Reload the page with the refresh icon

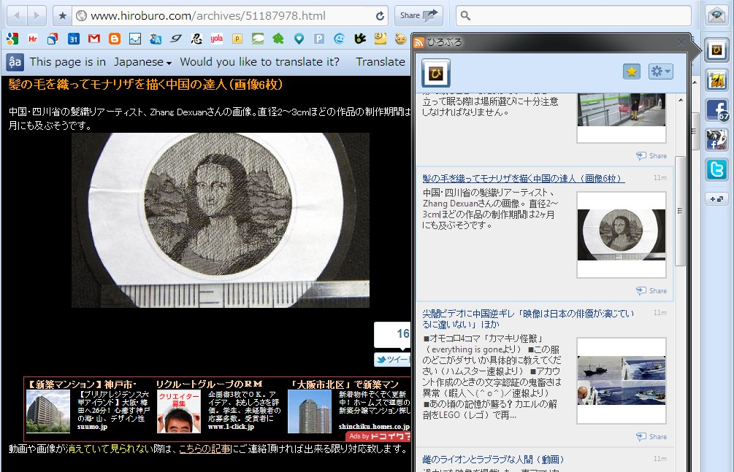(x=380, y=16)
